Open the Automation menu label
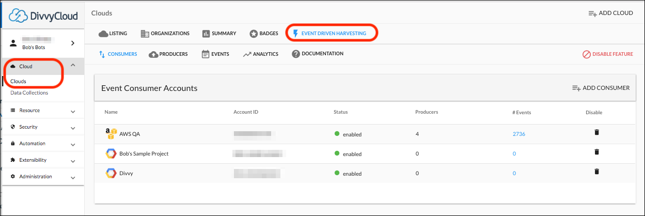Image resolution: width=645 pixels, height=216 pixels. [33, 144]
